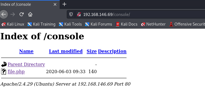Viewport: 205px width, 99px height.
Task: Click the insecure connection padlock icon
Action: pyautogui.click(x=79, y=14)
